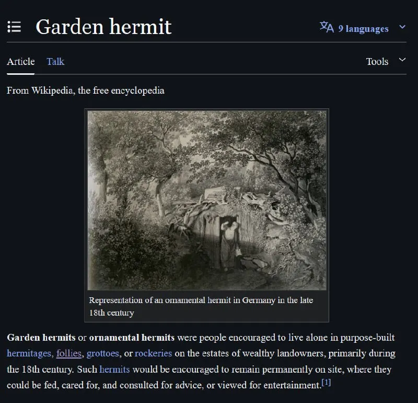This screenshot has height=403, width=418.
Task: Jump to citation reference [1]
Action: tap(326, 383)
